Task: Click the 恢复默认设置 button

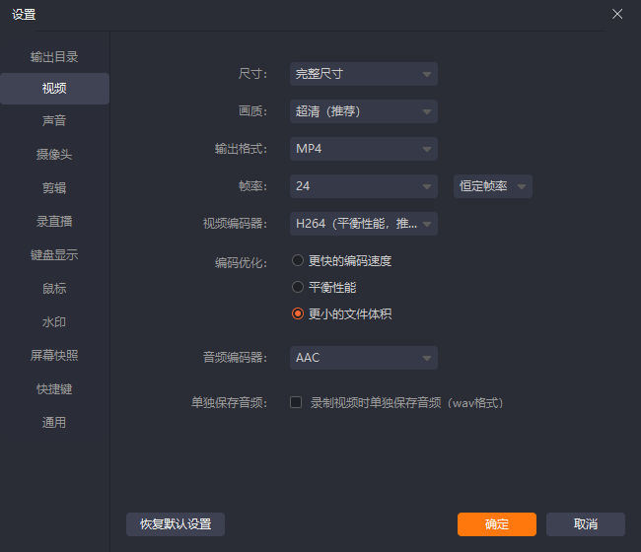Action: coord(176,524)
